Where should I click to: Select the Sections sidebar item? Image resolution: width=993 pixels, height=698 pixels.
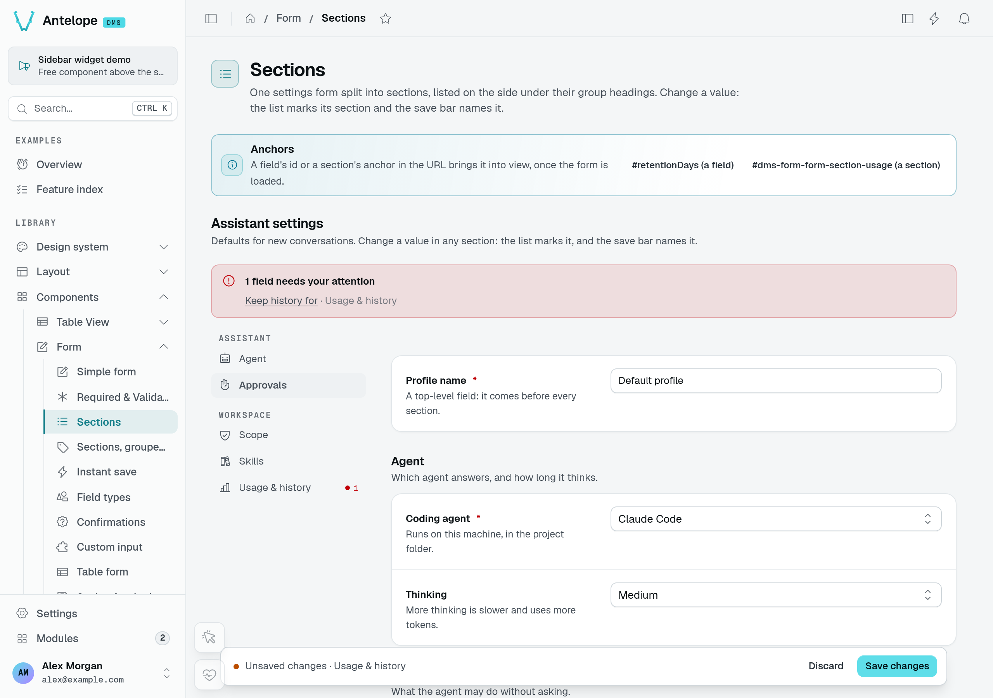[x=111, y=422]
